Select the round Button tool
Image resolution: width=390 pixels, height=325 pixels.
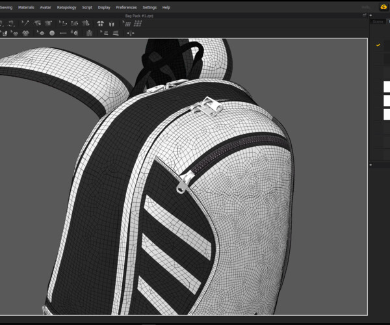pyautogui.click(x=52, y=33)
